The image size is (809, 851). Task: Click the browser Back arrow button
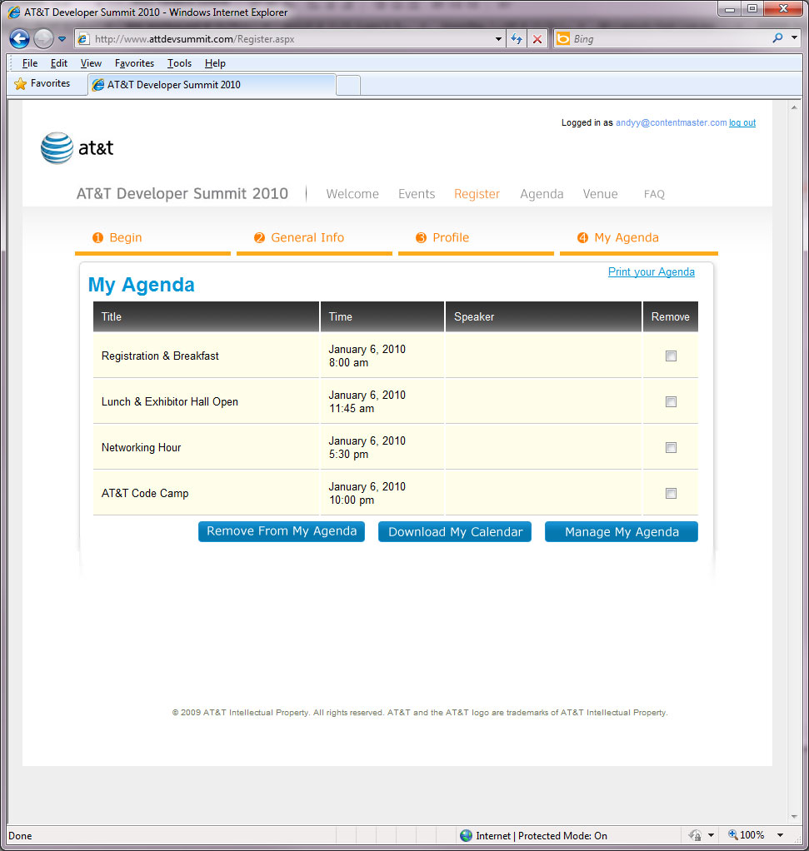point(19,39)
